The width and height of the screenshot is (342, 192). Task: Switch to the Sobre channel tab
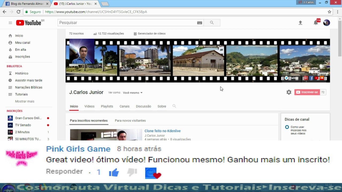(162, 106)
